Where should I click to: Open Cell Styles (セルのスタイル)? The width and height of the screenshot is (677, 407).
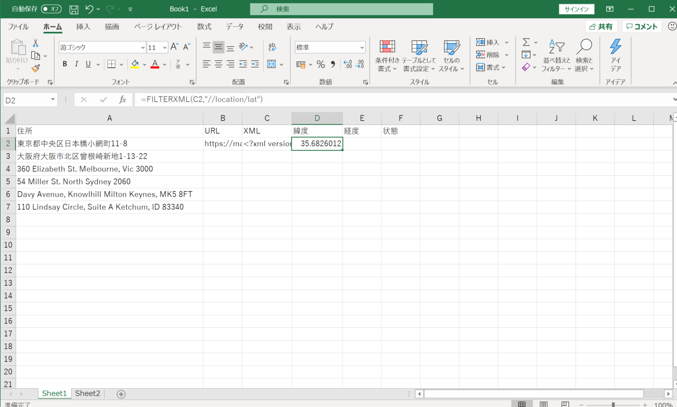pos(451,56)
